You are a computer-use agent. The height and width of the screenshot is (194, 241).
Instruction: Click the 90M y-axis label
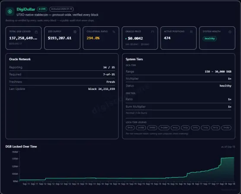click(16, 181)
